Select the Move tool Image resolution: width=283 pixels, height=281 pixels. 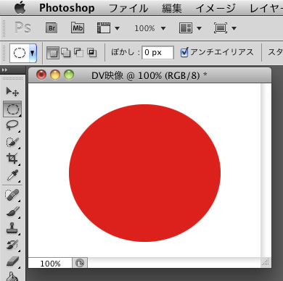pyautogui.click(x=12, y=92)
